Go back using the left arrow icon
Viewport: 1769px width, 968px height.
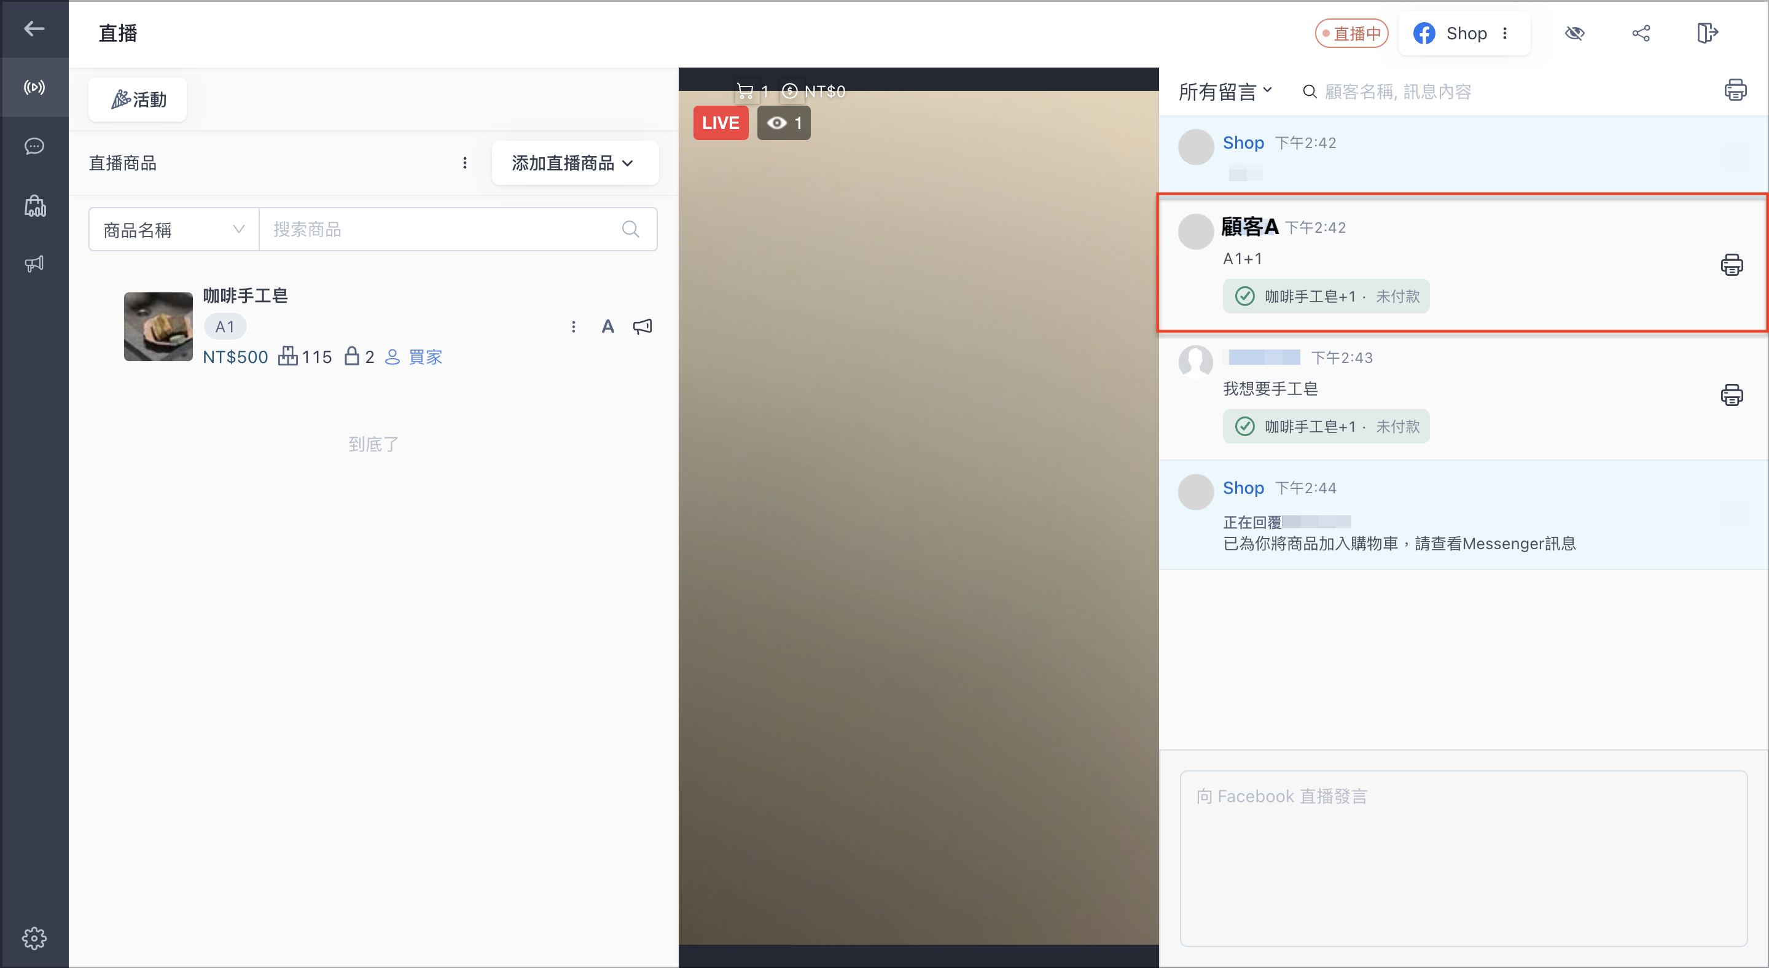[x=34, y=29]
